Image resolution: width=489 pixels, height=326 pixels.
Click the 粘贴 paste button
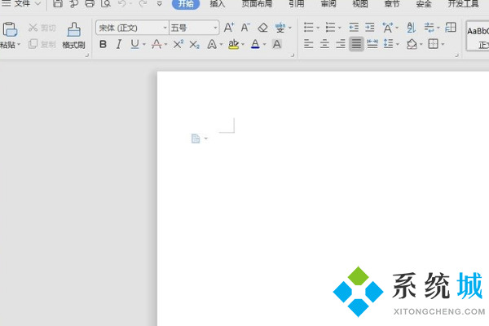pos(8,37)
